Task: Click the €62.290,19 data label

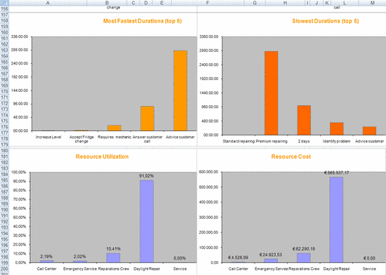Action: 304,249
